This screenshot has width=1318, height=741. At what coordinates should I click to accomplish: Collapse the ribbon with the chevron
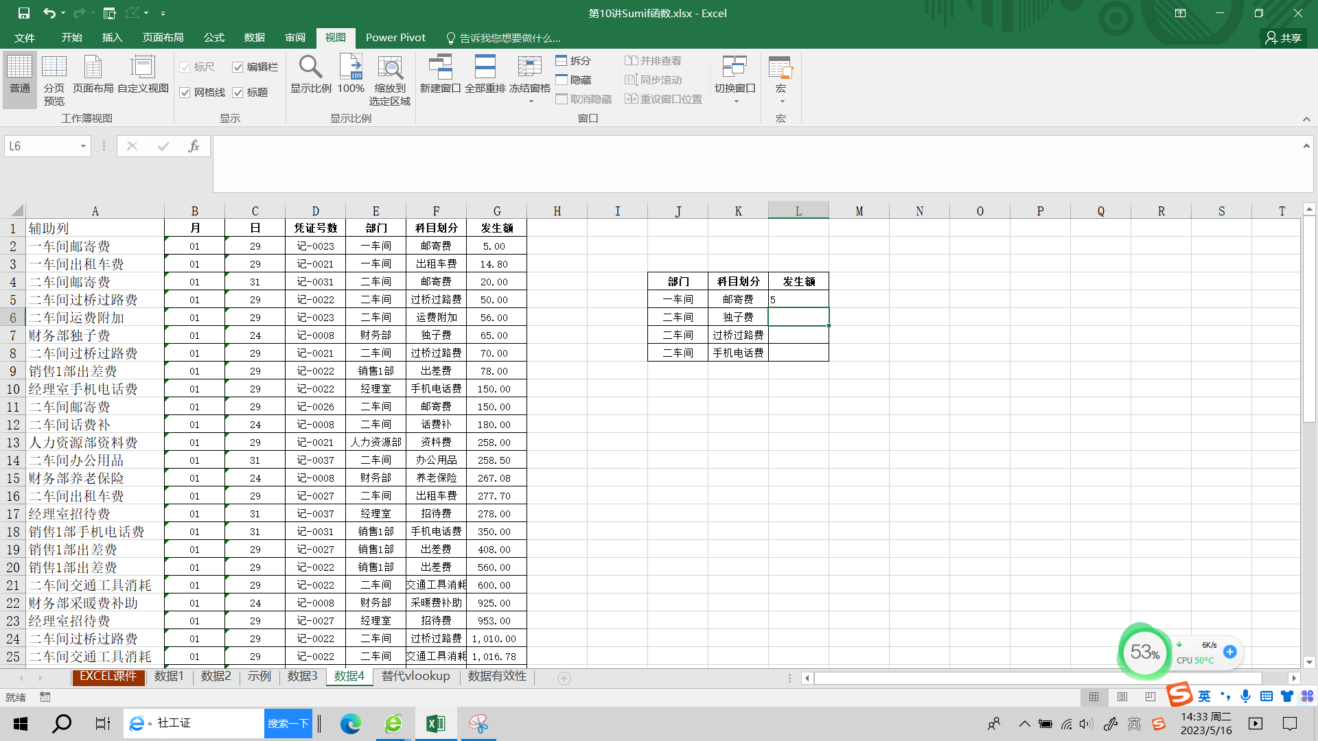pos(1306,119)
